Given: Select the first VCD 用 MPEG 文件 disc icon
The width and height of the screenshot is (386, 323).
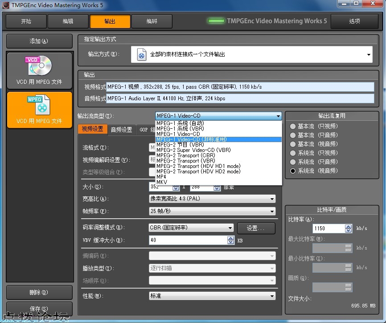Looking at the screenshot, I should click(39, 70).
